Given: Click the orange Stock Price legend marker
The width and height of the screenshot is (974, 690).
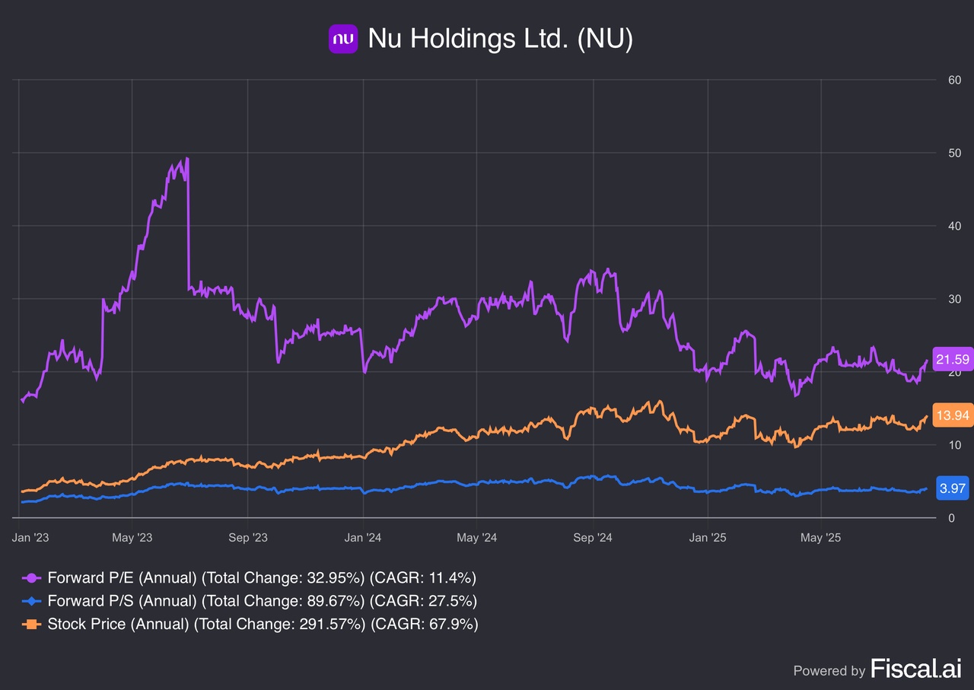Looking at the screenshot, I should [x=31, y=625].
